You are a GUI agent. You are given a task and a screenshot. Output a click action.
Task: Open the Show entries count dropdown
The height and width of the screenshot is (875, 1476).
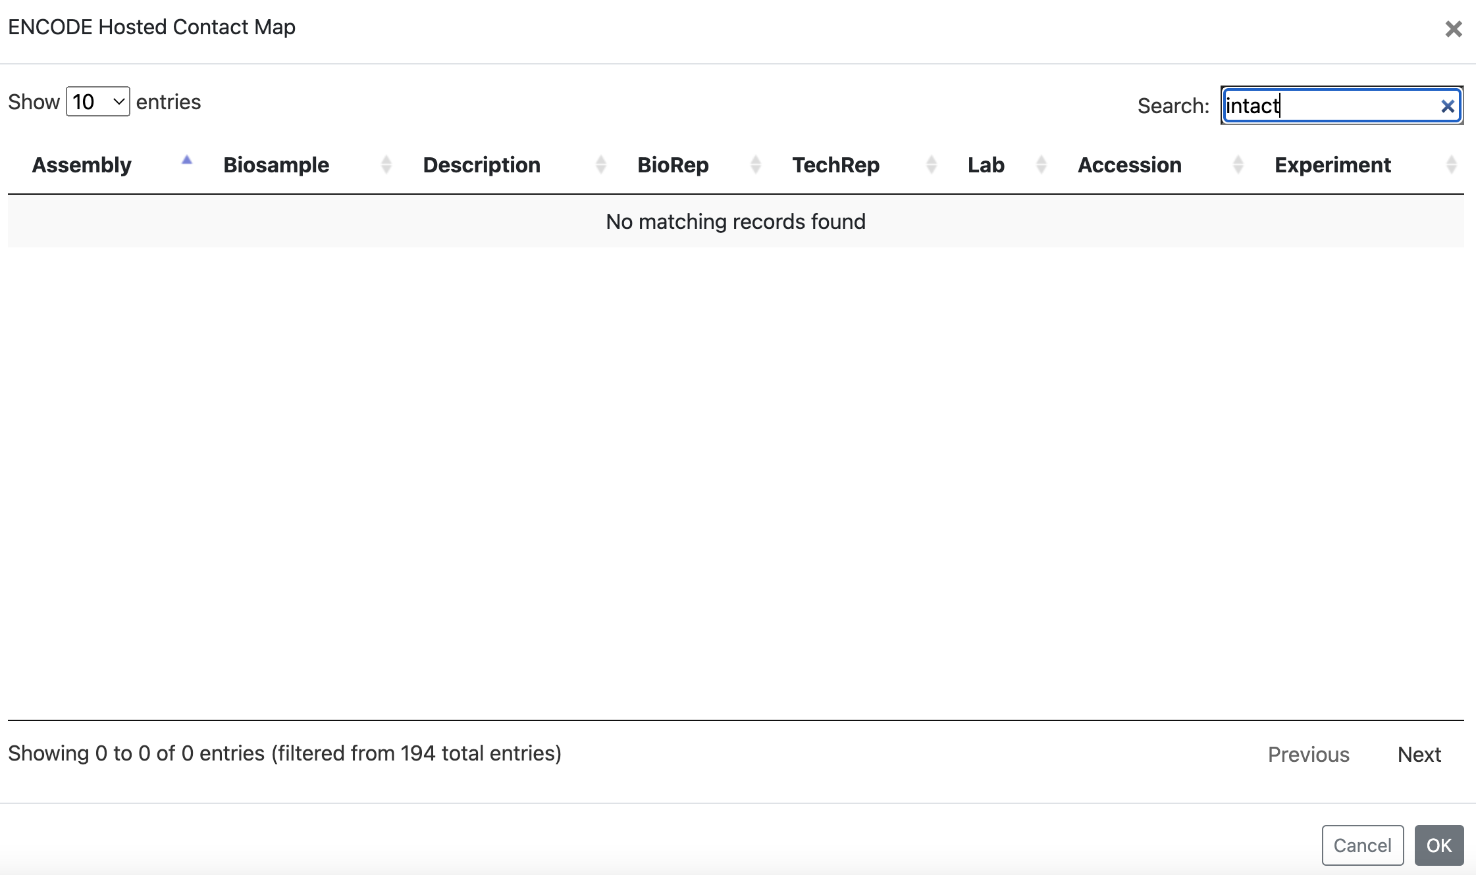[x=98, y=102]
